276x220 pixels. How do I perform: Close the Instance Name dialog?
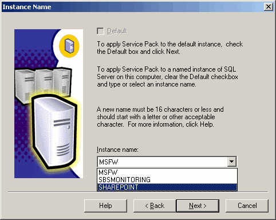[x=268, y=7]
